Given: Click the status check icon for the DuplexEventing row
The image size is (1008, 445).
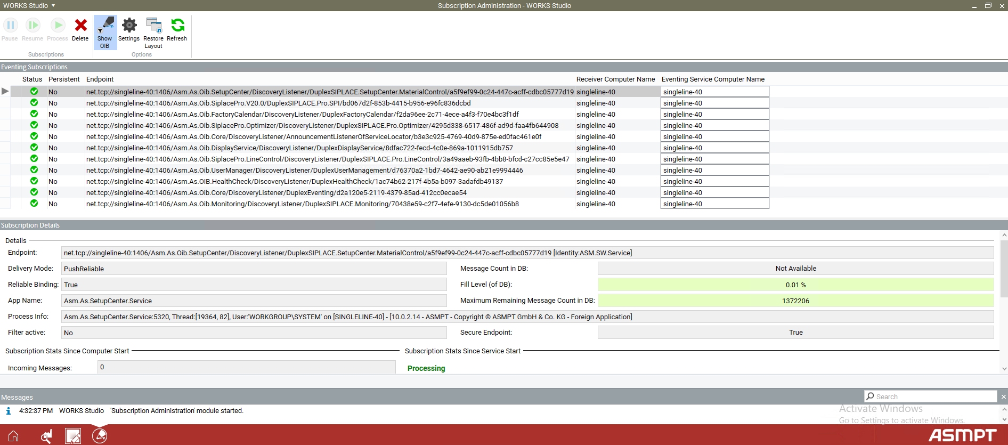Looking at the screenshot, I should coord(34,192).
